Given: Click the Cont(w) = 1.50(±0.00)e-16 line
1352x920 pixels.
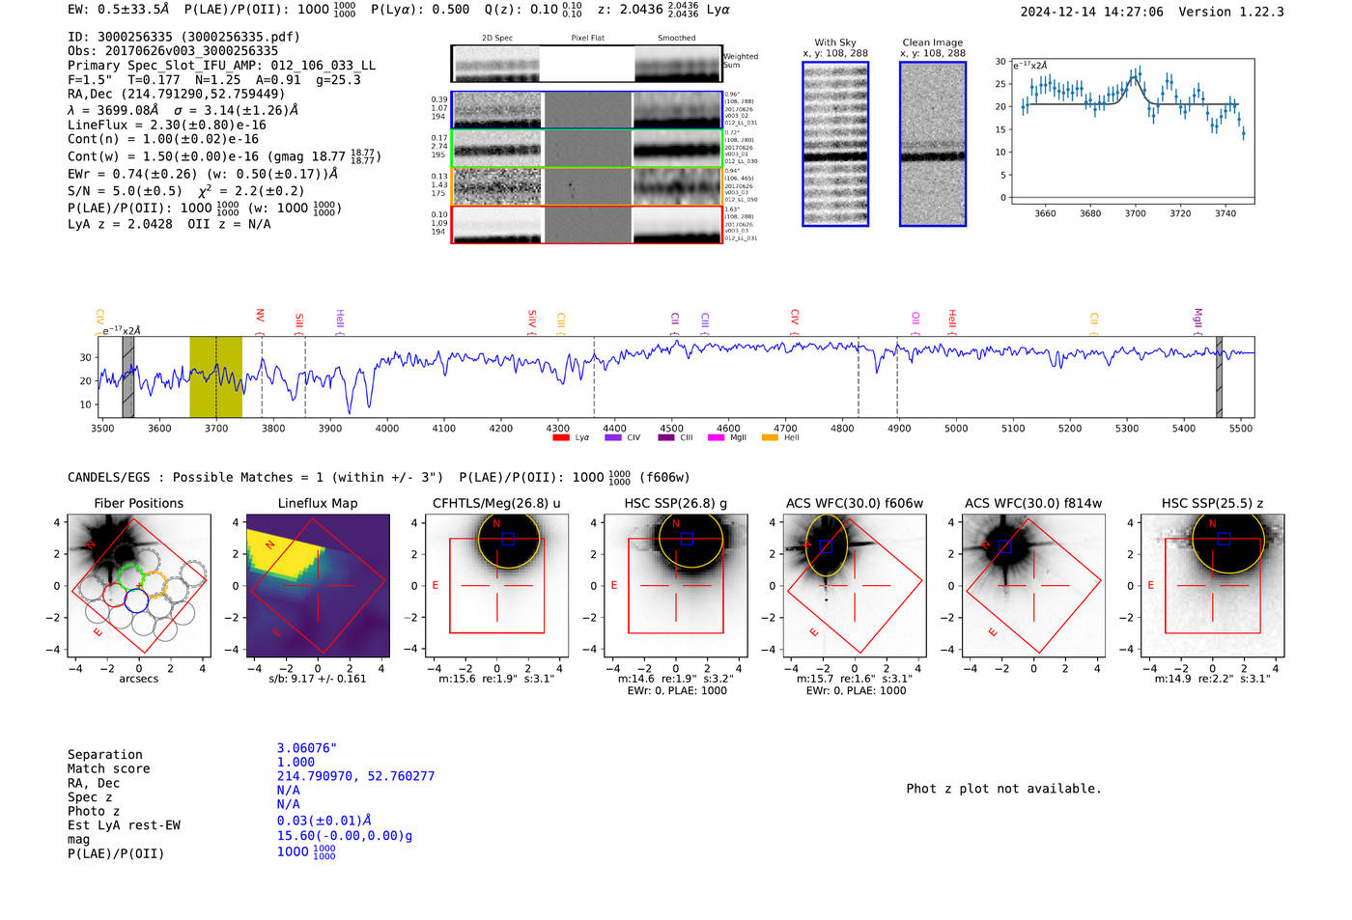Looking at the screenshot, I should [224, 155].
